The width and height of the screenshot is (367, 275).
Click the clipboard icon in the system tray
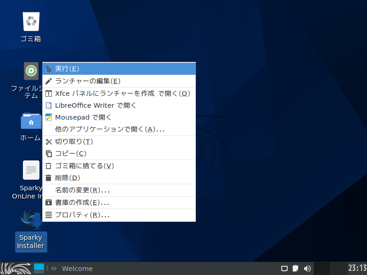click(295, 268)
